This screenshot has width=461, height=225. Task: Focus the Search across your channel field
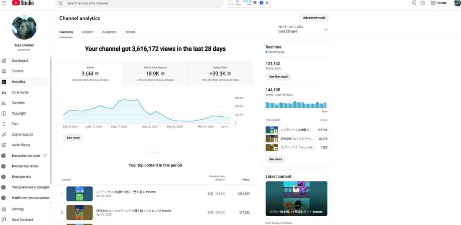click(x=139, y=3)
